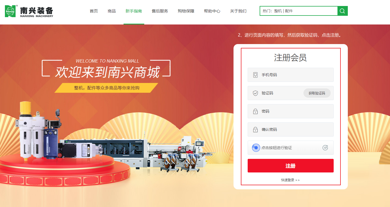Click the phone icon in 手机号码 field

(255, 75)
